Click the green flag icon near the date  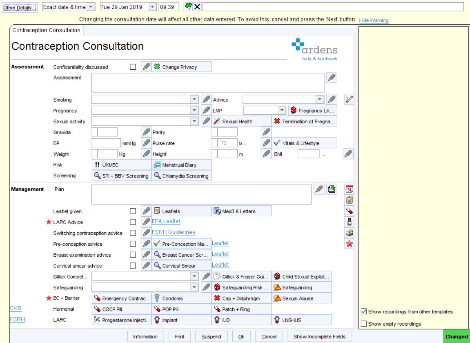189,6
